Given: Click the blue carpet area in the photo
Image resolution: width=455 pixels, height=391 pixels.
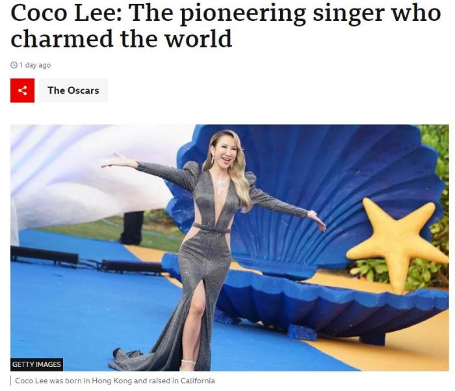Looking at the screenshot, I should [87, 314].
